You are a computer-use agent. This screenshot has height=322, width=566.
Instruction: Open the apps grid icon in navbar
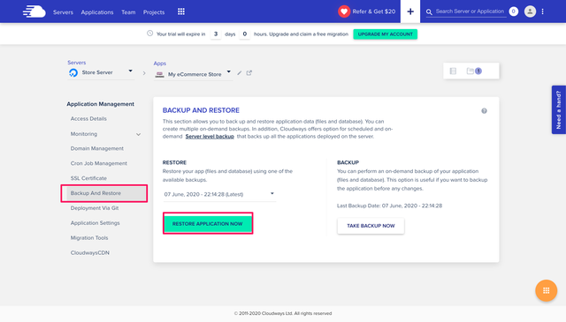(181, 11)
